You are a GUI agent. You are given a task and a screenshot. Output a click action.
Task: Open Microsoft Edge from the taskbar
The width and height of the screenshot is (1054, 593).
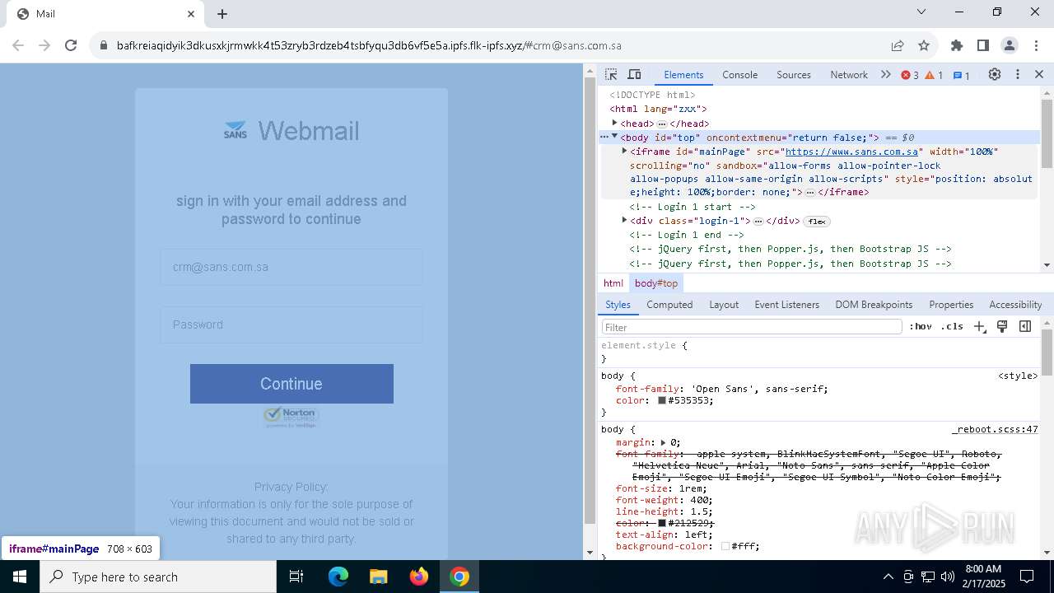pos(338,577)
